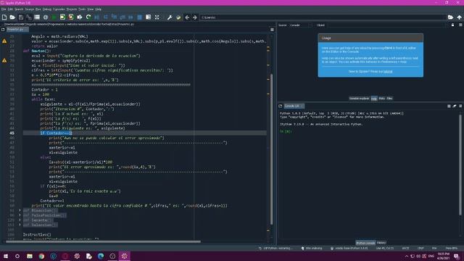The image size is (464, 261).
Task: Maximize the current pane icon
Action: tap(148, 17)
